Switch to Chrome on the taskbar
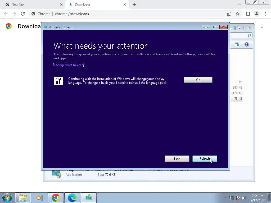The image size is (271, 203). [x=56, y=198]
